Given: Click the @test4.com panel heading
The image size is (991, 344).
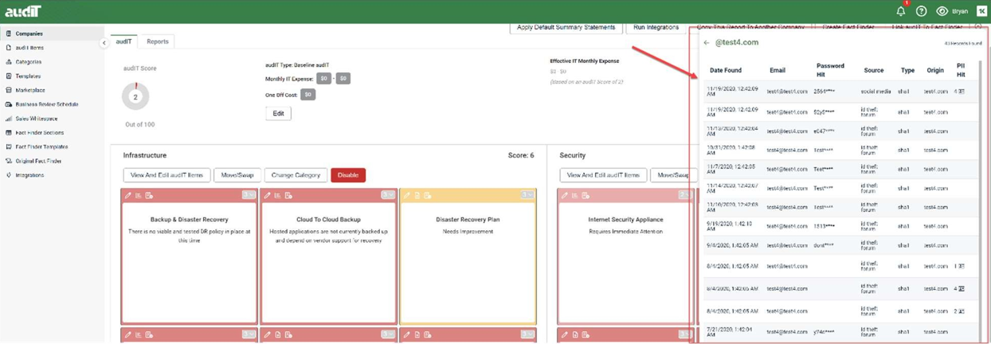Looking at the screenshot, I should click(x=737, y=42).
